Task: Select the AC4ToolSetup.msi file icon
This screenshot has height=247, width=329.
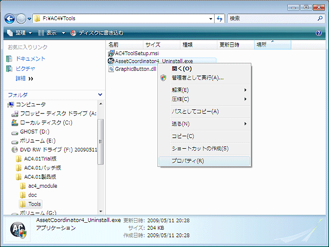Action: [111, 53]
